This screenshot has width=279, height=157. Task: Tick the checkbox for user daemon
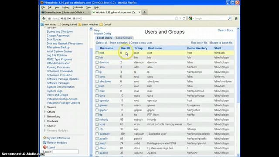click(x=97, y=62)
